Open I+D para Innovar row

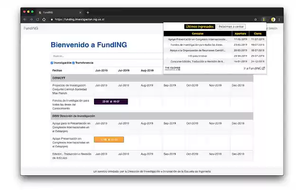pyautogui.click(x=215, y=56)
